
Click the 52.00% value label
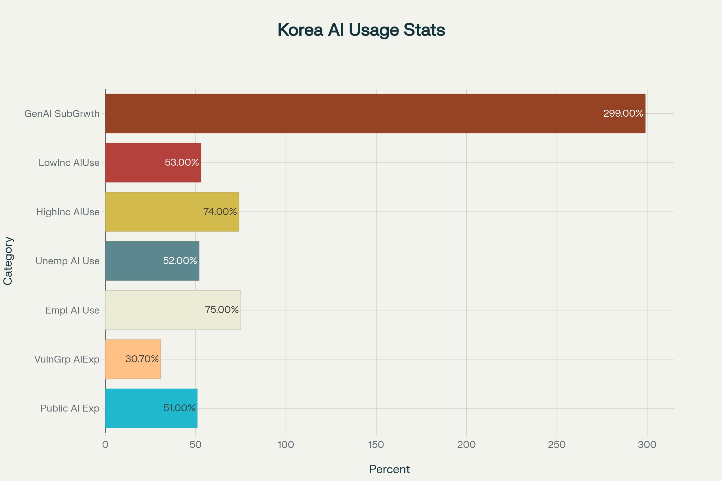(180, 261)
